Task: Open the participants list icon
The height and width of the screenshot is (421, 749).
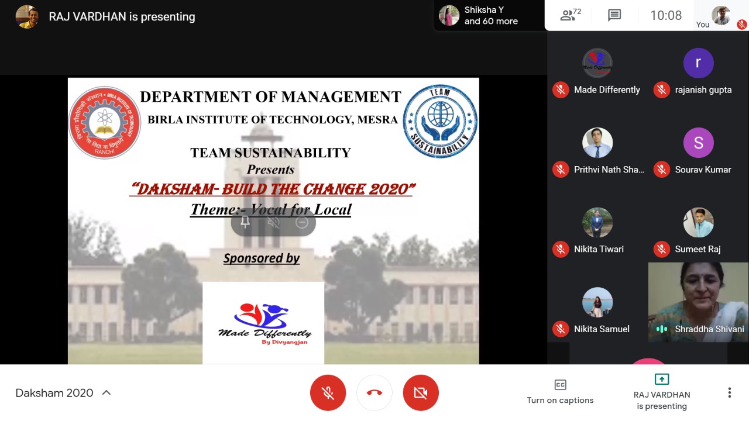Action: click(x=567, y=15)
